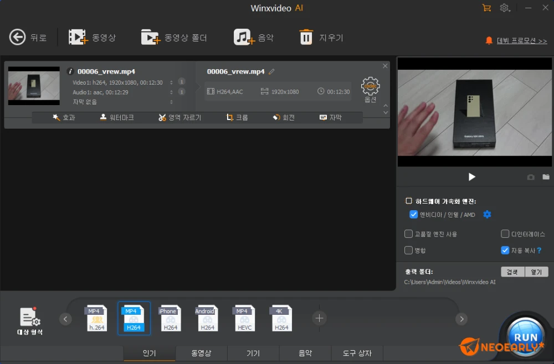Rename output file using pencil icon

271,71
